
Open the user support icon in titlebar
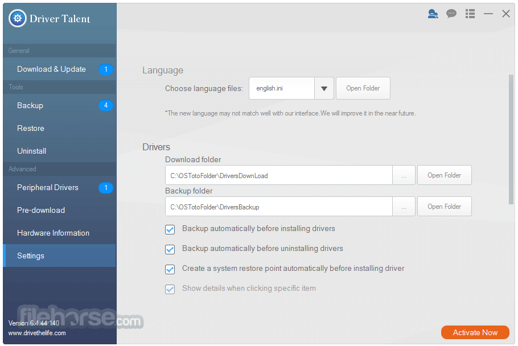click(x=433, y=14)
